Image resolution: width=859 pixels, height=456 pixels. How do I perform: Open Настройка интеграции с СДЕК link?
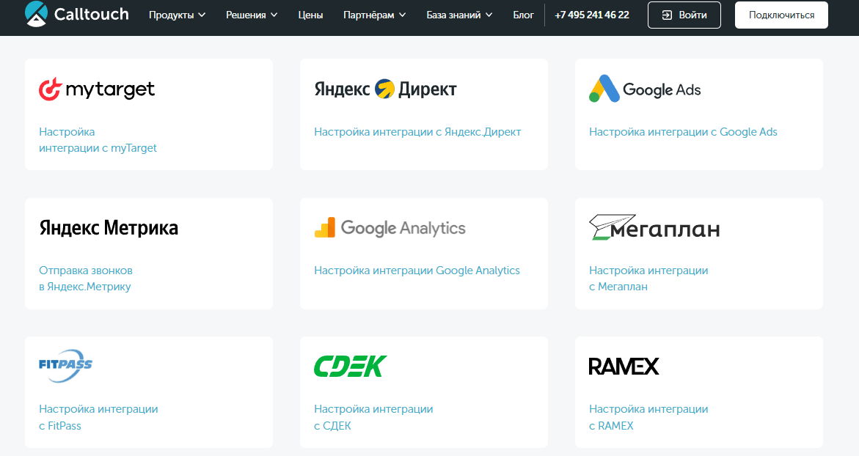373,417
